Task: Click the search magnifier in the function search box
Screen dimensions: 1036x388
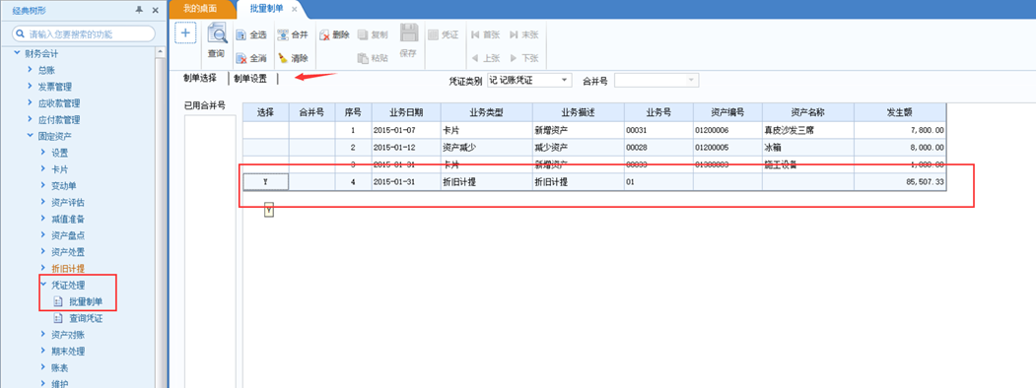Action: tap(22, 33)
